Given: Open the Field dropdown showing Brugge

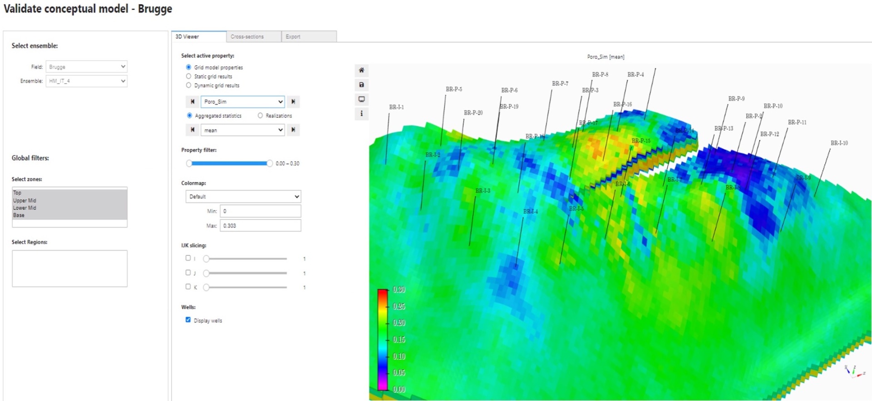Looking at the screenshot, I should point(86,67).
